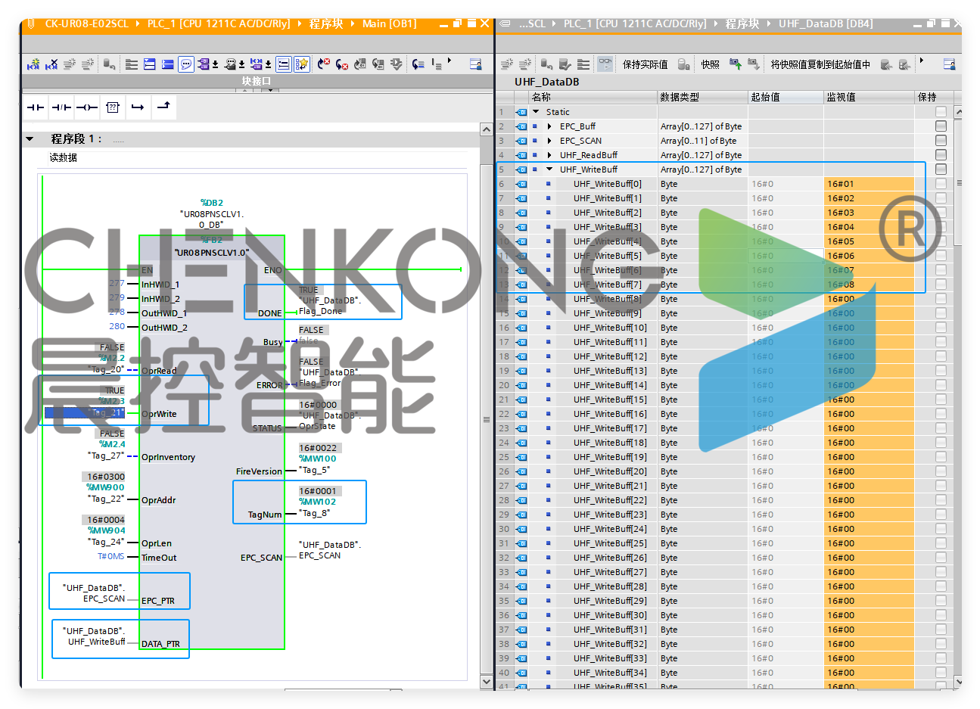The height and width of the screenshot is (709, 980).
Task: Toggle the retain checkbox for EPC_Buff
Action: 941,126
